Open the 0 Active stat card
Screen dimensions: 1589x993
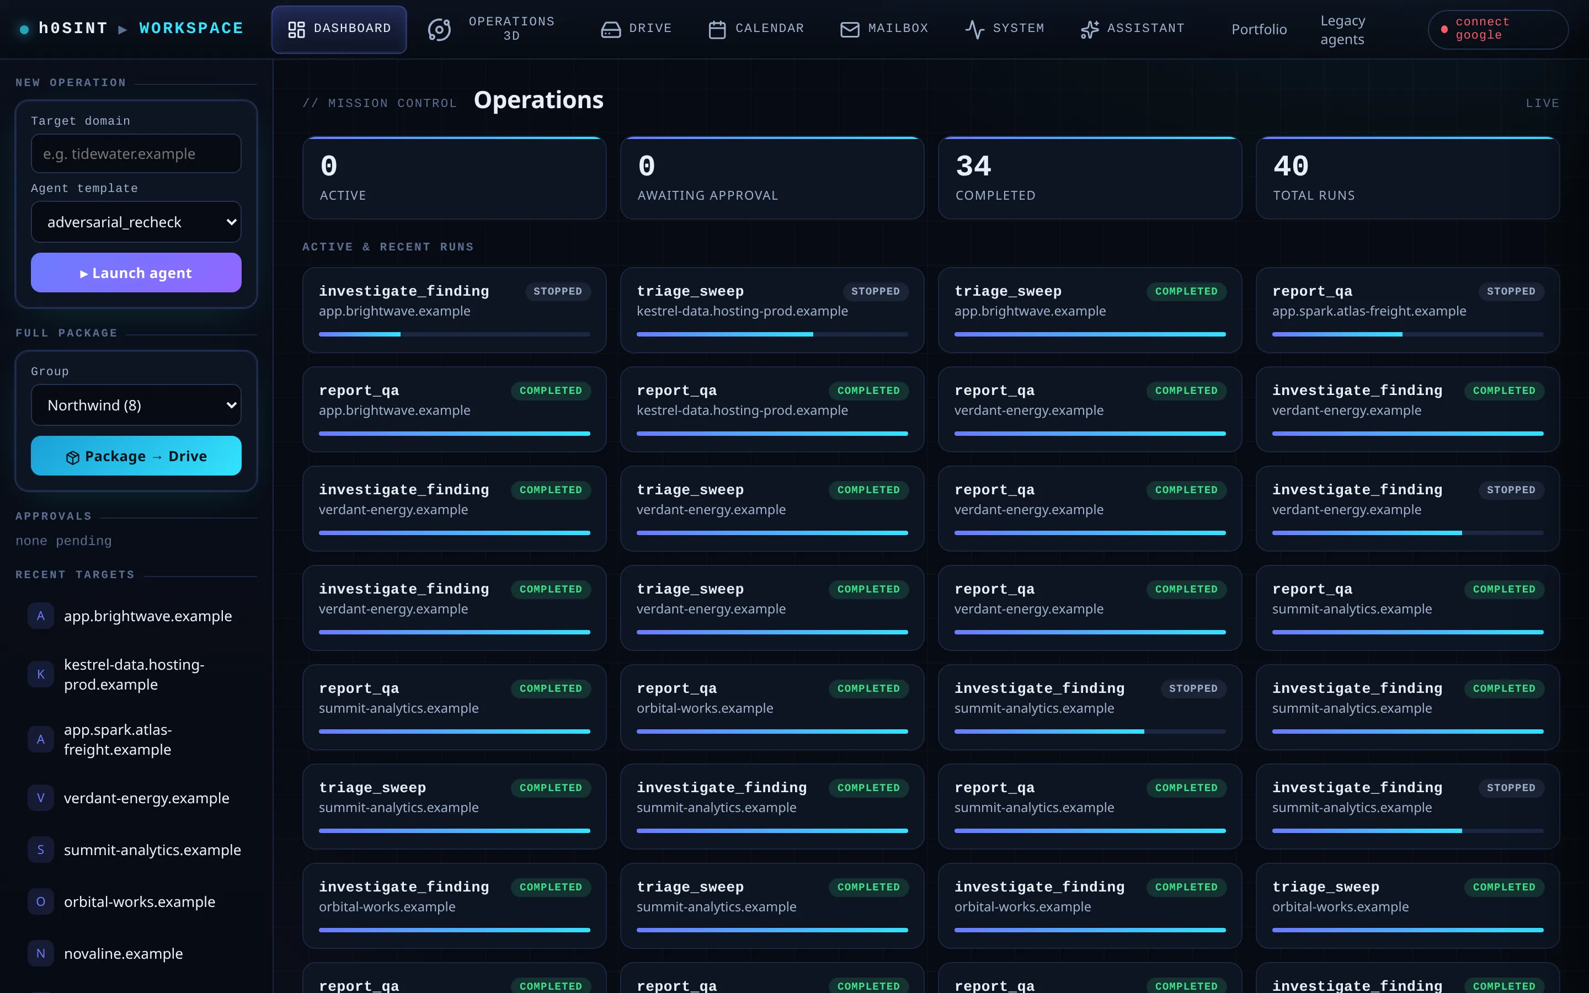(455, 178)
